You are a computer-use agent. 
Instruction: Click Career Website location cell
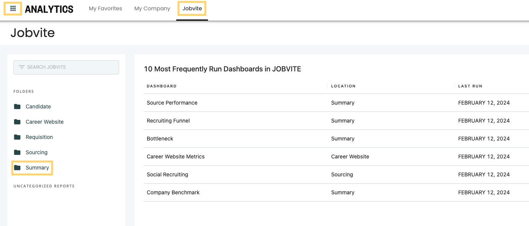(x=350, y=157)
